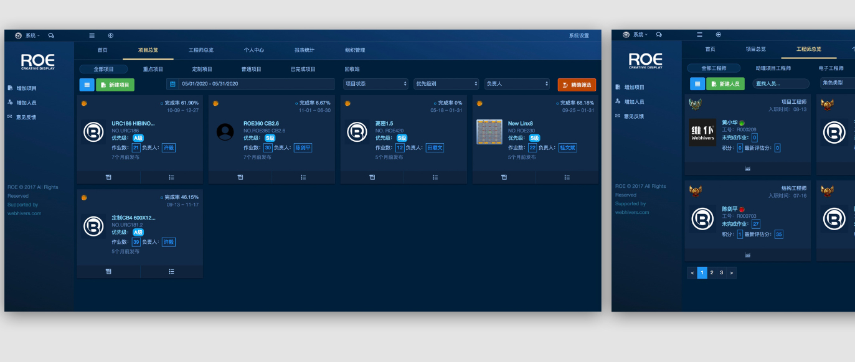This screenshot has width=855, height=362.
Task: Go to the 个人中心 tab
Action: point(254,50)
